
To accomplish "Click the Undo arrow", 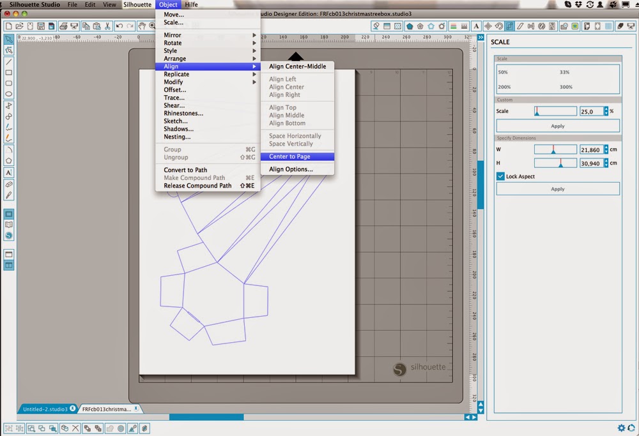I will point(119,26).
